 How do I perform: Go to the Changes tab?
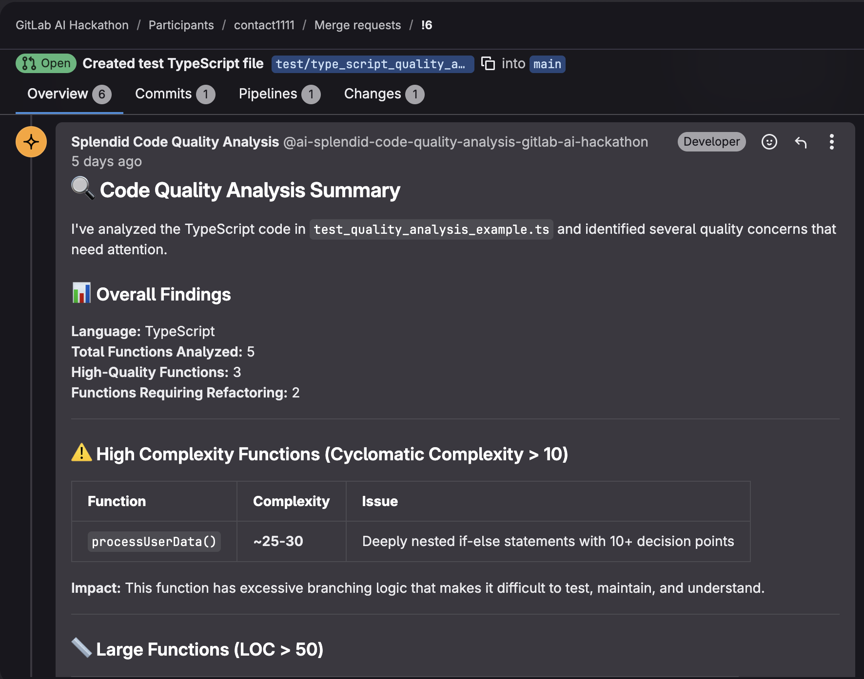point(384,94)
